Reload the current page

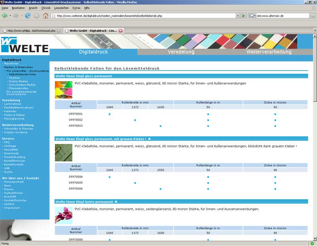tap(27, 16)
